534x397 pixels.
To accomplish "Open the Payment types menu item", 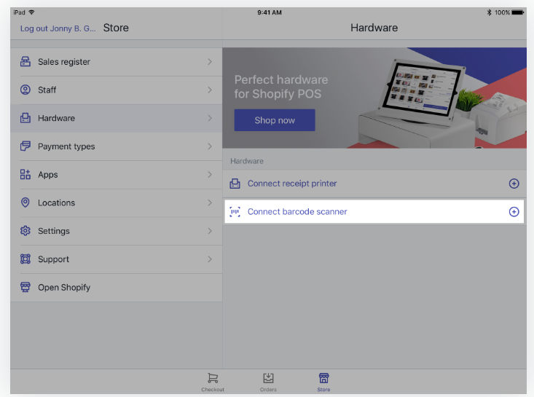I will [x=116, y=146].
